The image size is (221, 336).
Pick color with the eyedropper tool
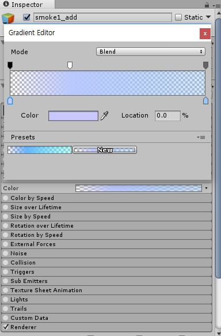click(x=104, y=116)
